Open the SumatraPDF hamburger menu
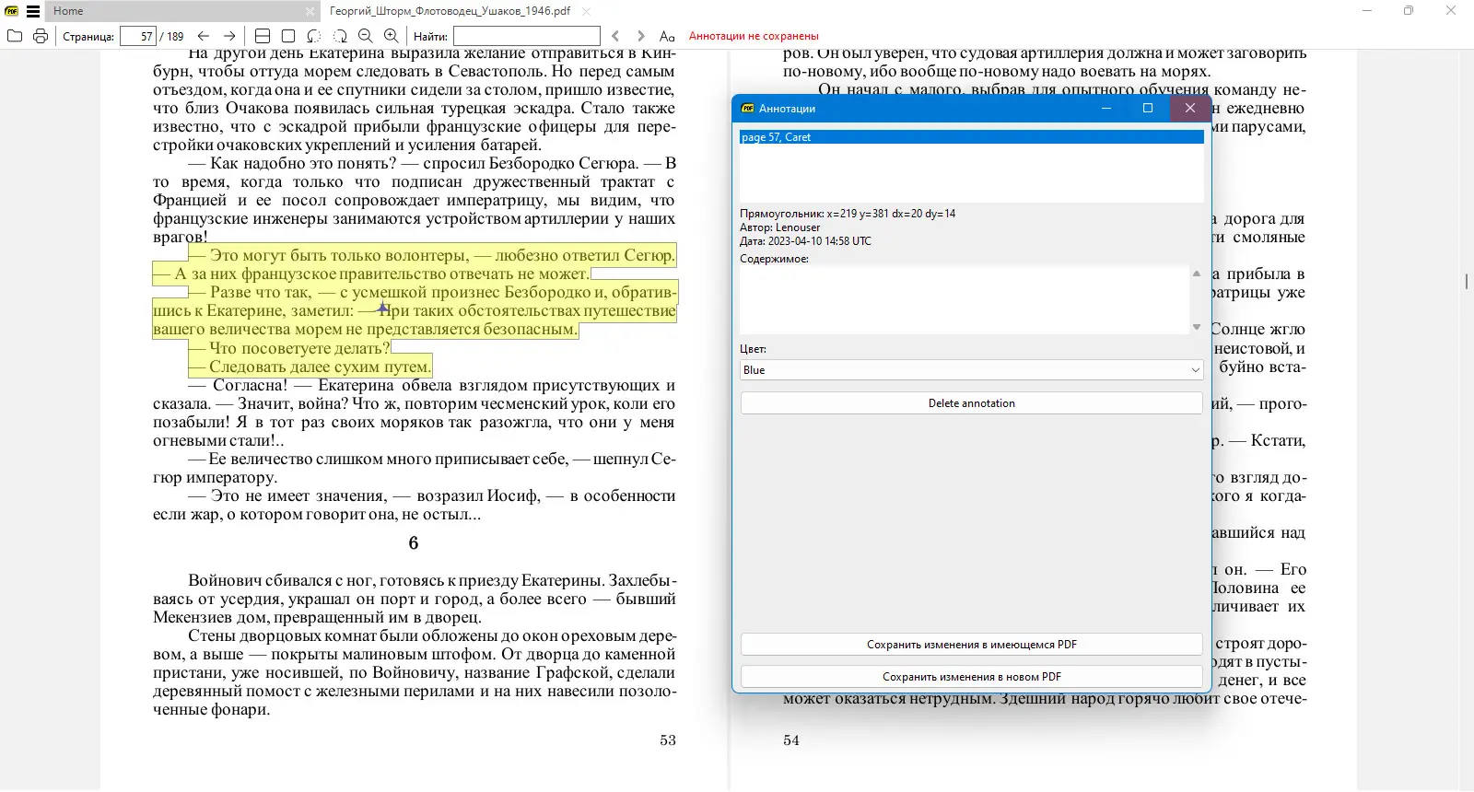The image size is (1474, 792). (x=33, y=11)
